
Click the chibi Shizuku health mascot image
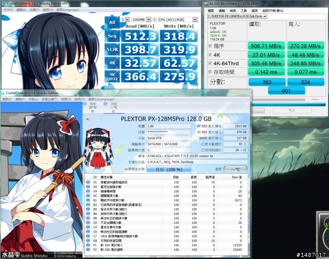click(98, 149)
